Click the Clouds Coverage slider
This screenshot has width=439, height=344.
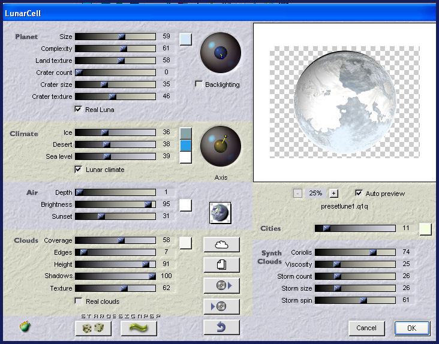[115, 240]
